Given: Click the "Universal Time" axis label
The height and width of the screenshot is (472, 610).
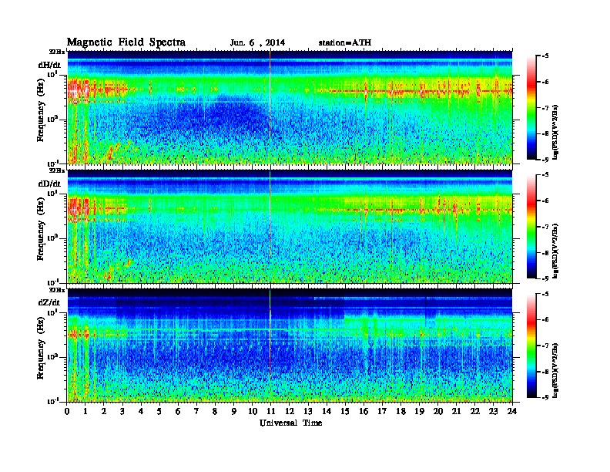Looking at the screenshot, I should coord(290,423).
